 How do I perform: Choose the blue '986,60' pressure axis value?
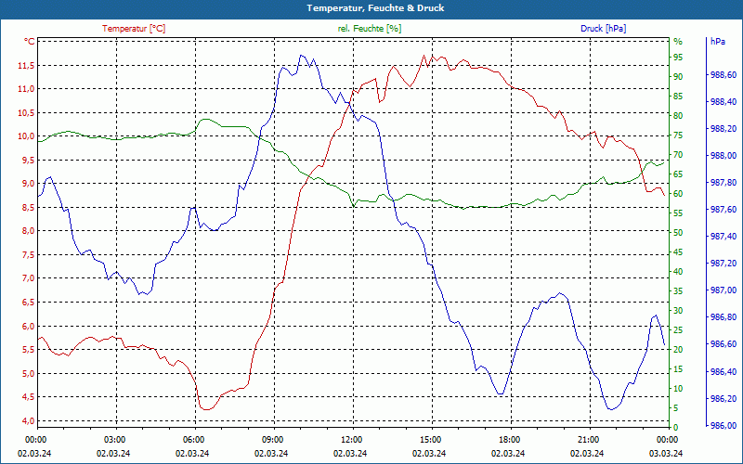723,344
